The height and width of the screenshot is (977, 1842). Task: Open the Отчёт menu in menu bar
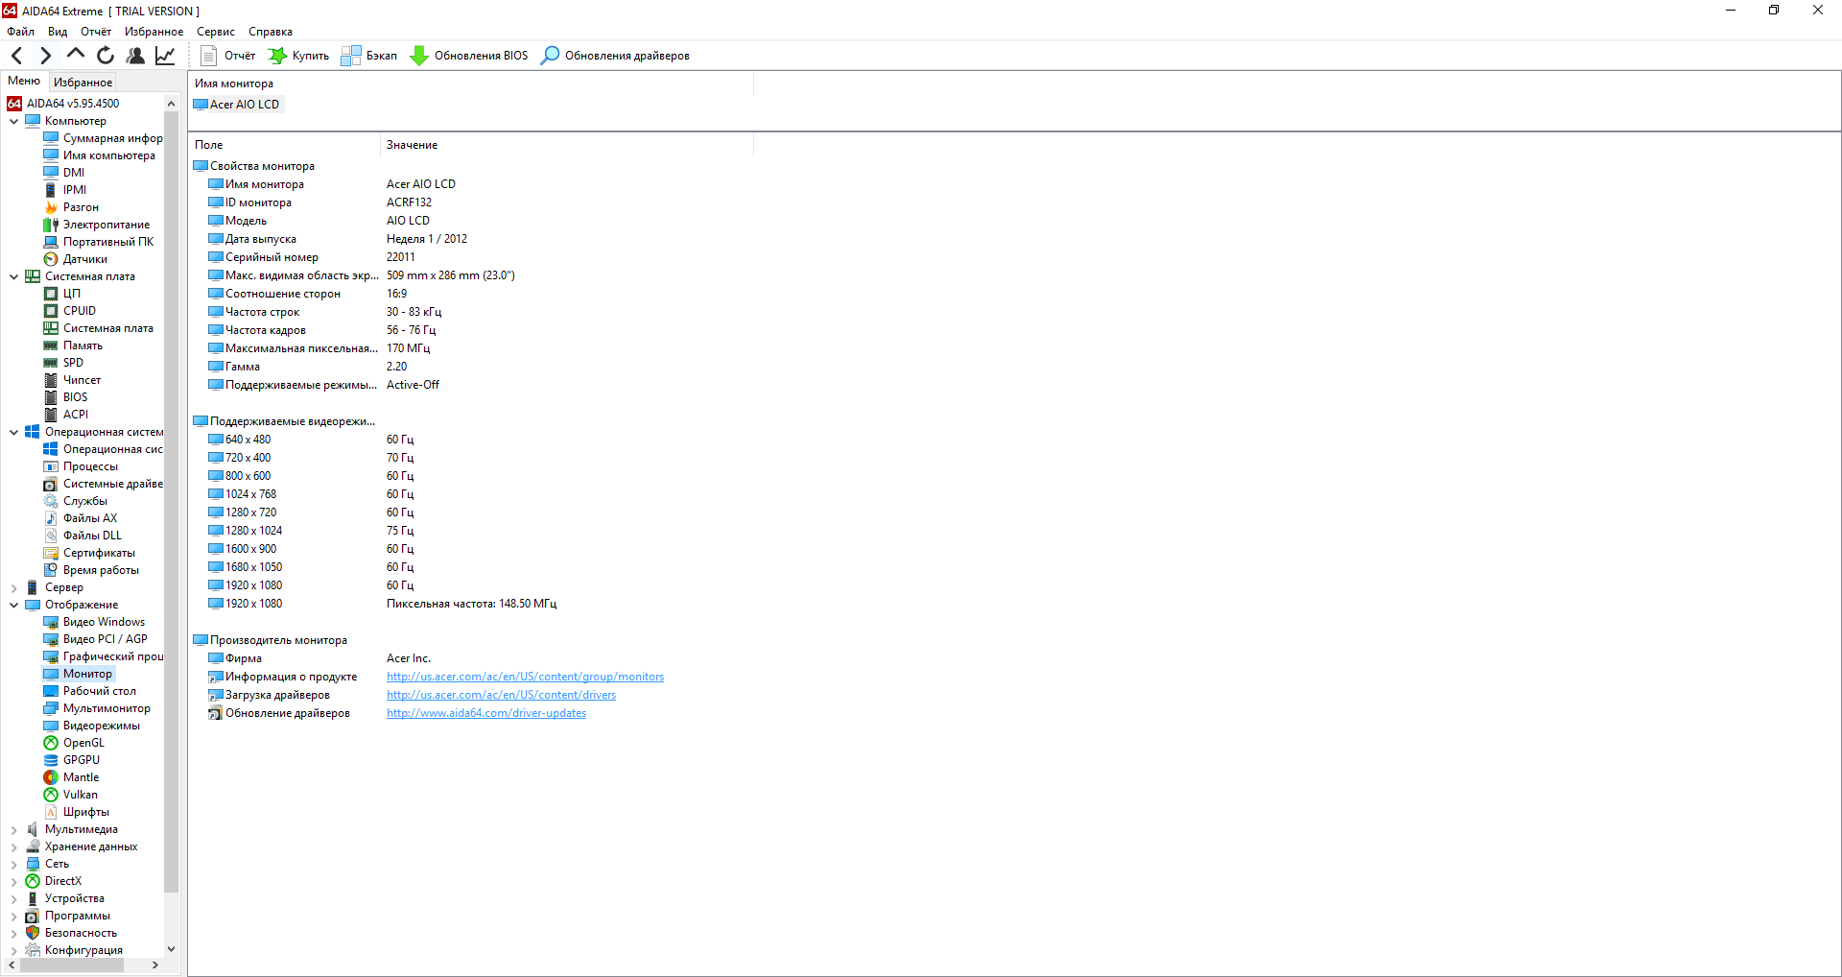(96, 32)
